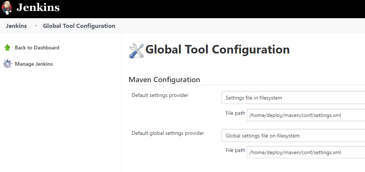Click the Maven Configuration section heading

click(164, 79)
